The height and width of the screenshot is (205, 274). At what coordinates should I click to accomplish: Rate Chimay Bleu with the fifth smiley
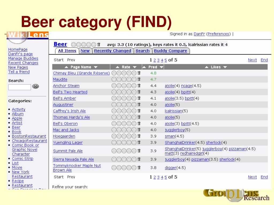[x=134, y=73]
